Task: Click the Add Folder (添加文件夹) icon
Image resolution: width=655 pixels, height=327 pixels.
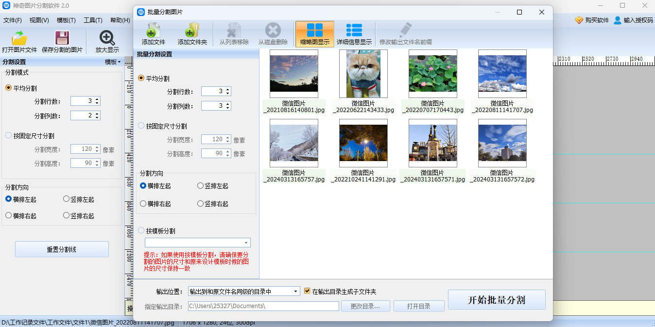Action: [192, 31]
